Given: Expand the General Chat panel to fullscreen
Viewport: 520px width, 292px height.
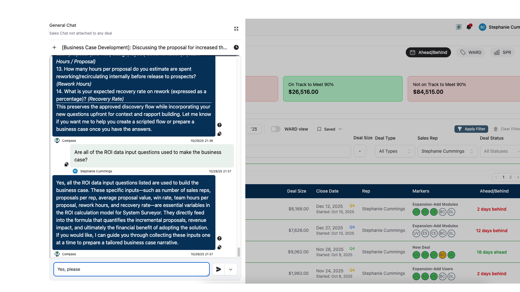Looking at the screenshot, I should [x=236, y=29].
